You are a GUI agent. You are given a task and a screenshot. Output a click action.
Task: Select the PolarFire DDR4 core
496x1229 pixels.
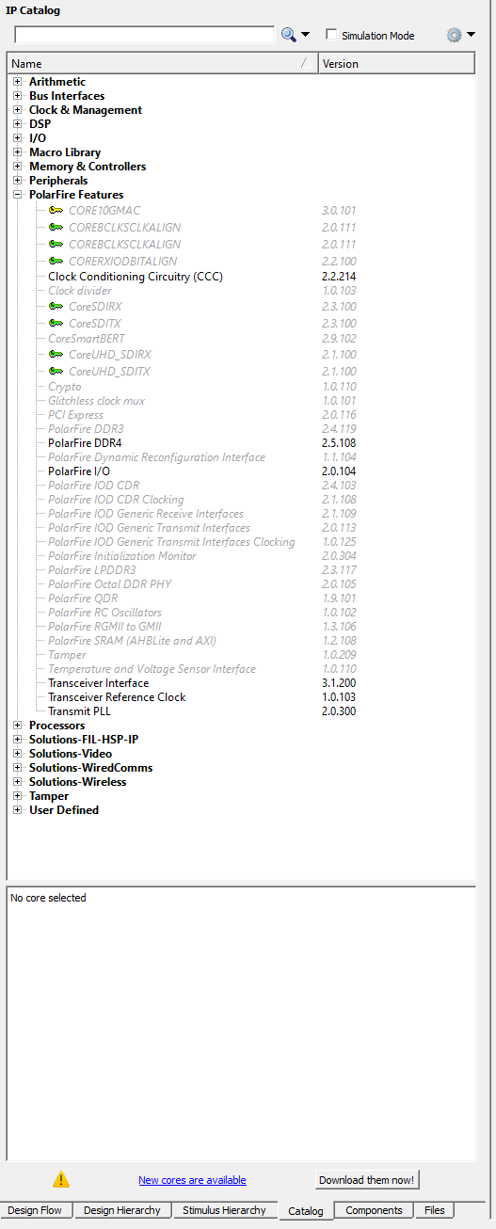85,442
